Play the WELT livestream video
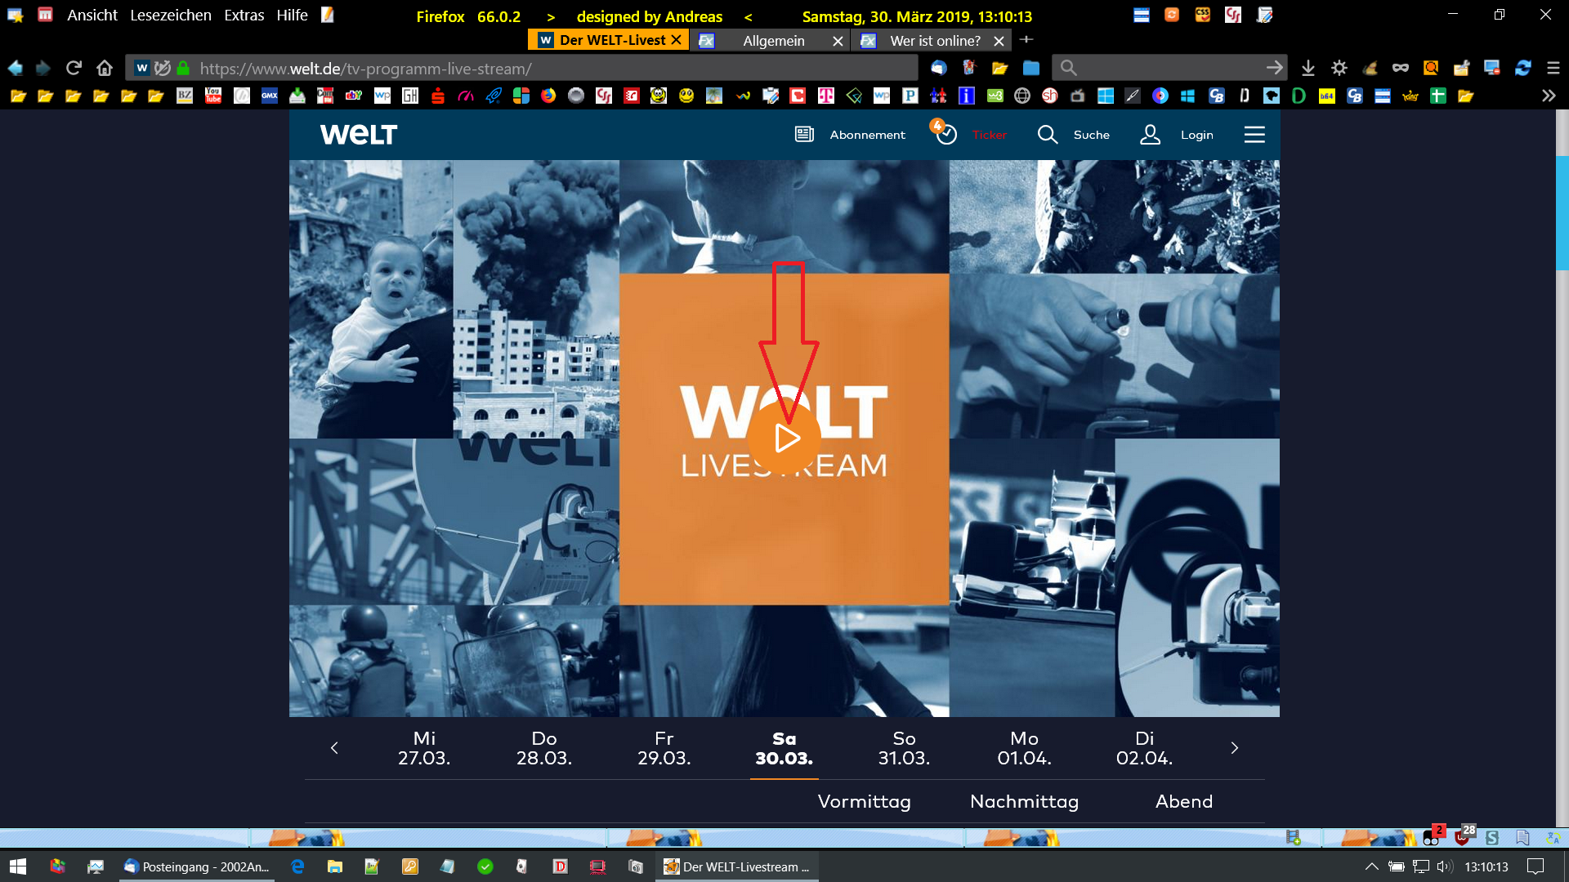 785,439
